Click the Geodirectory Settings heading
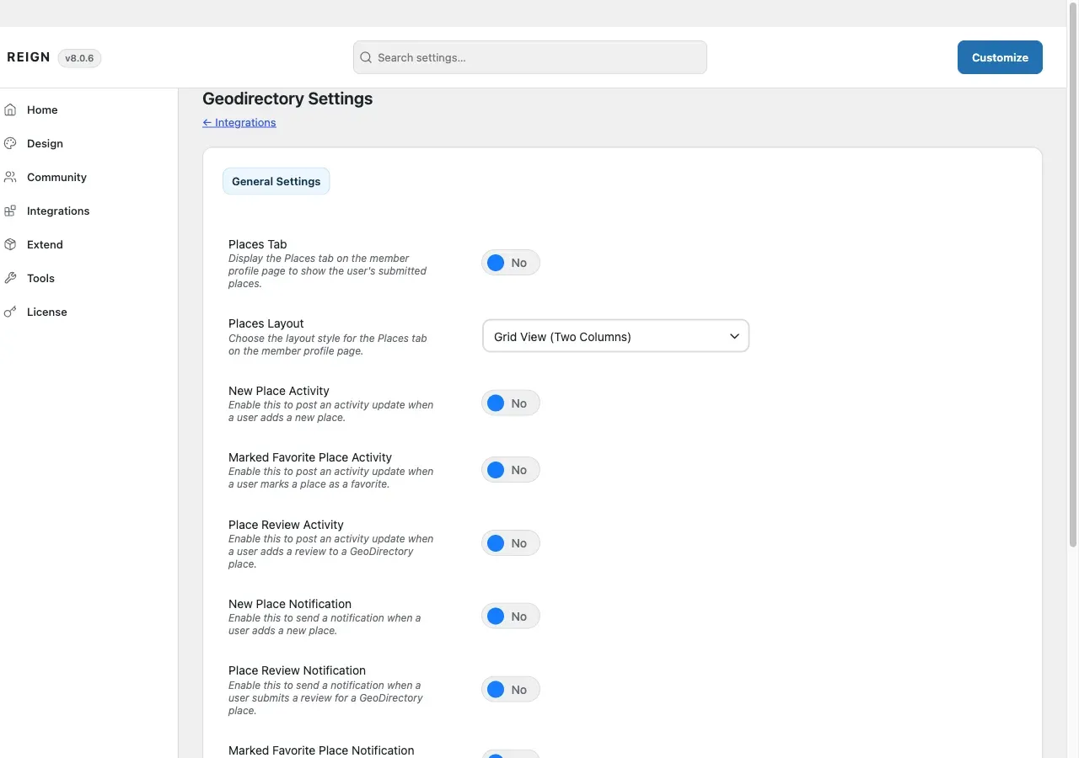Viewport: 1079px width, 758px height. pyautogui.click(x=287, y=99)
